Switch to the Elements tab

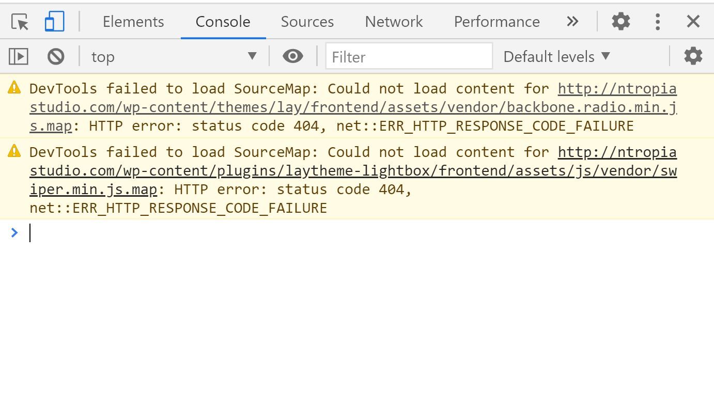[x=133, y=22]
